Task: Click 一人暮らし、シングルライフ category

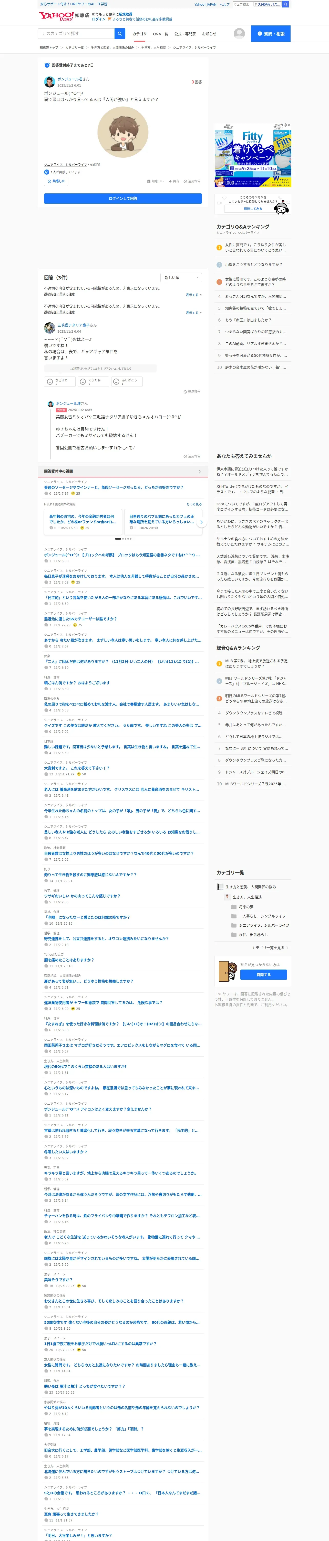Action: (x=262, y=916)
